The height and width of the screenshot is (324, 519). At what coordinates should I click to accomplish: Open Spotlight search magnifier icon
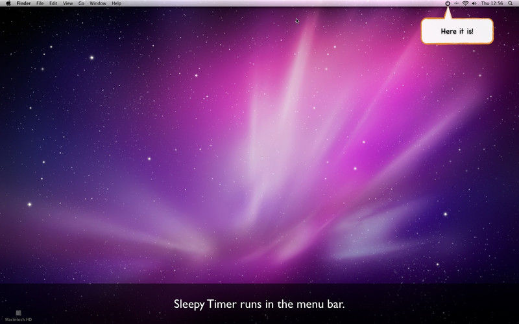pos(511,3)
